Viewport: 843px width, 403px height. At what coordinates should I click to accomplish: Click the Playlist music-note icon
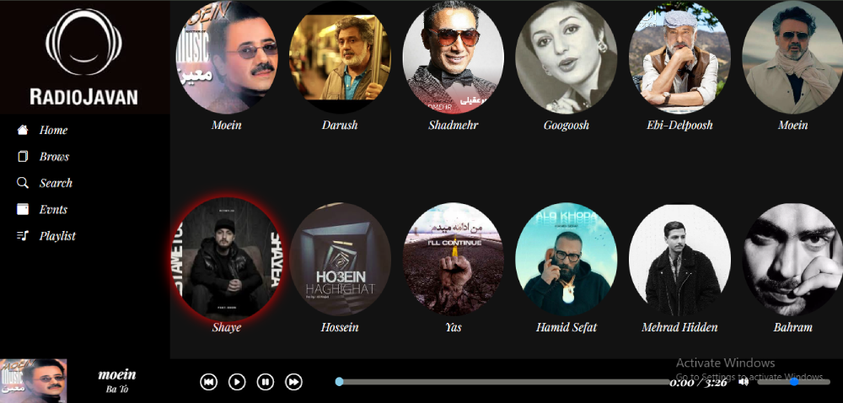click(23, 235)
